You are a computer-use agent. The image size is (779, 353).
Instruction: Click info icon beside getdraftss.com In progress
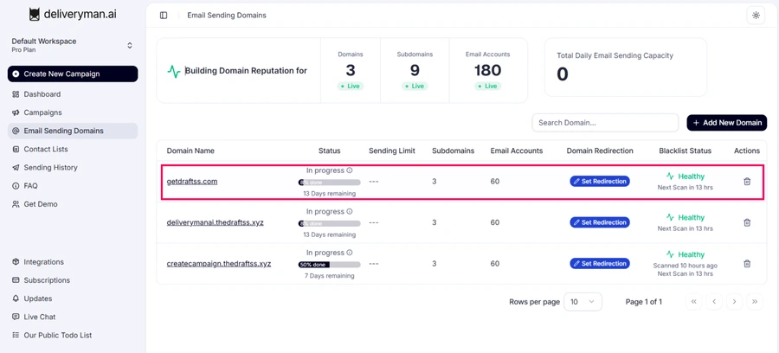pos(350,170)
